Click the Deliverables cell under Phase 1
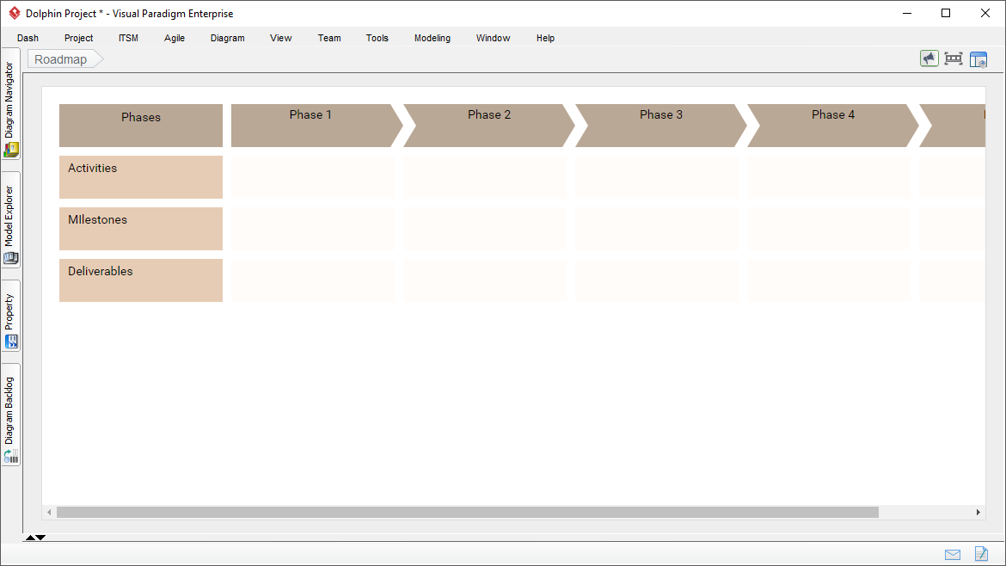 pyautogui.click(x=313, y=280)
